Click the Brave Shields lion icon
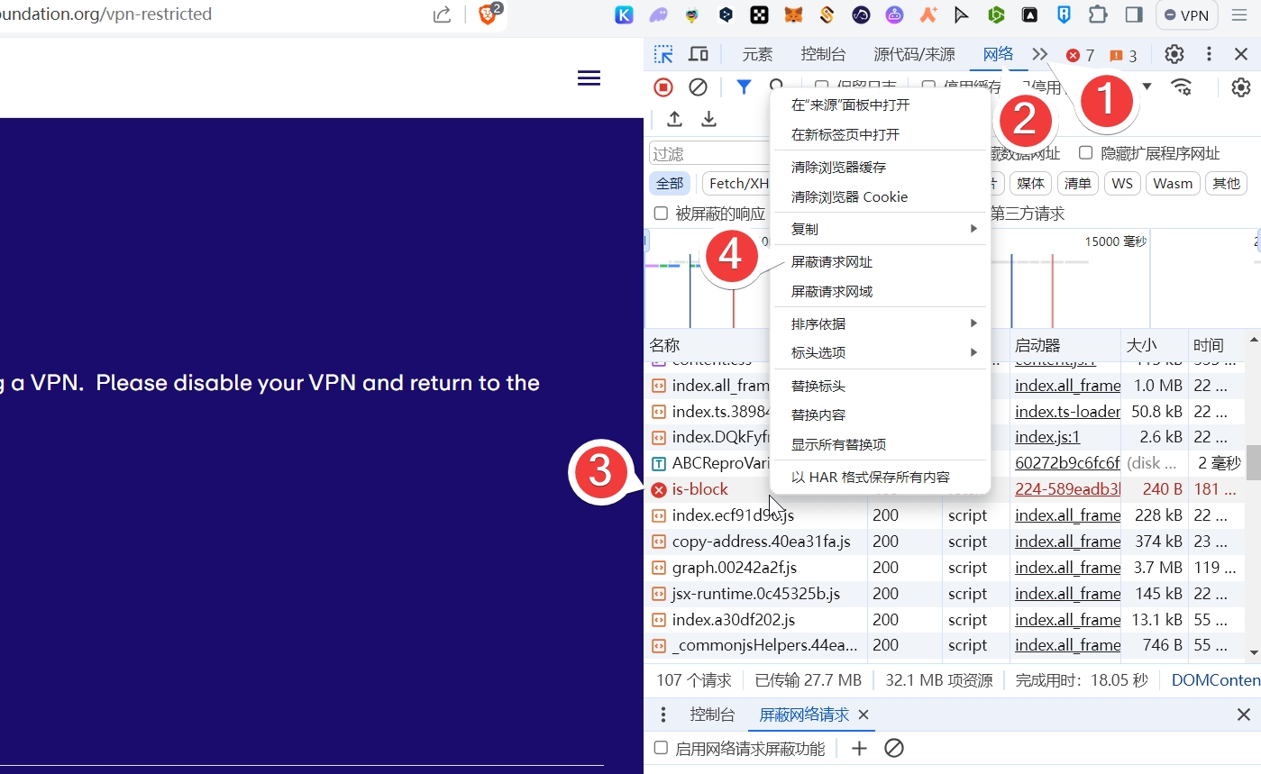Screen dimensions: 1261x774 point(488,14)
